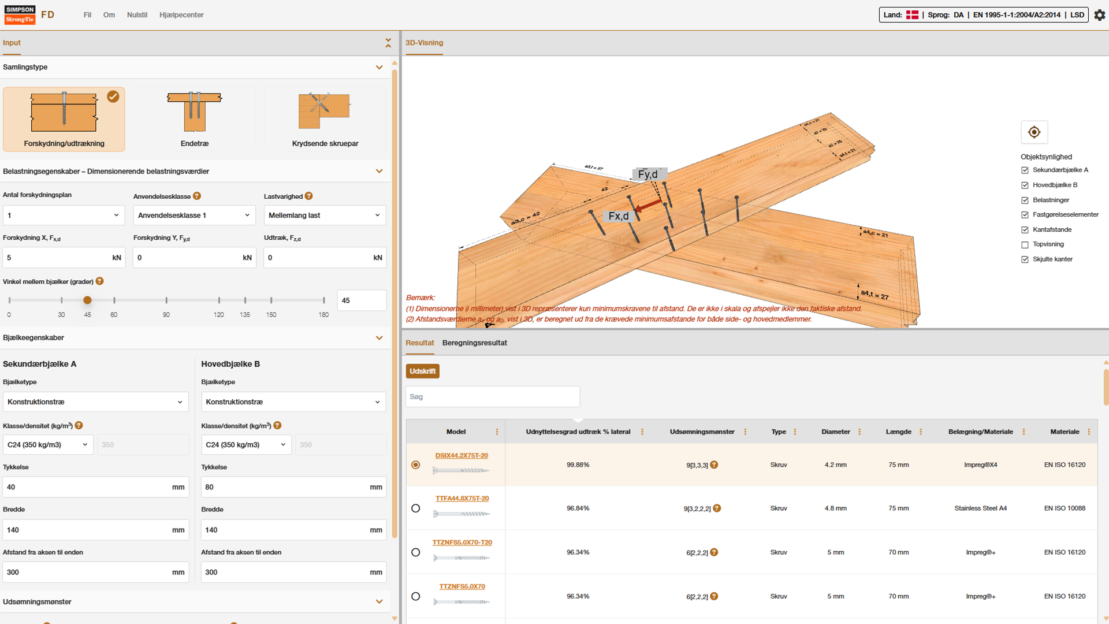Screen dimensions: 1109x624
Task: Open the Hjælpecenter menu
Action: pos(181,15)
